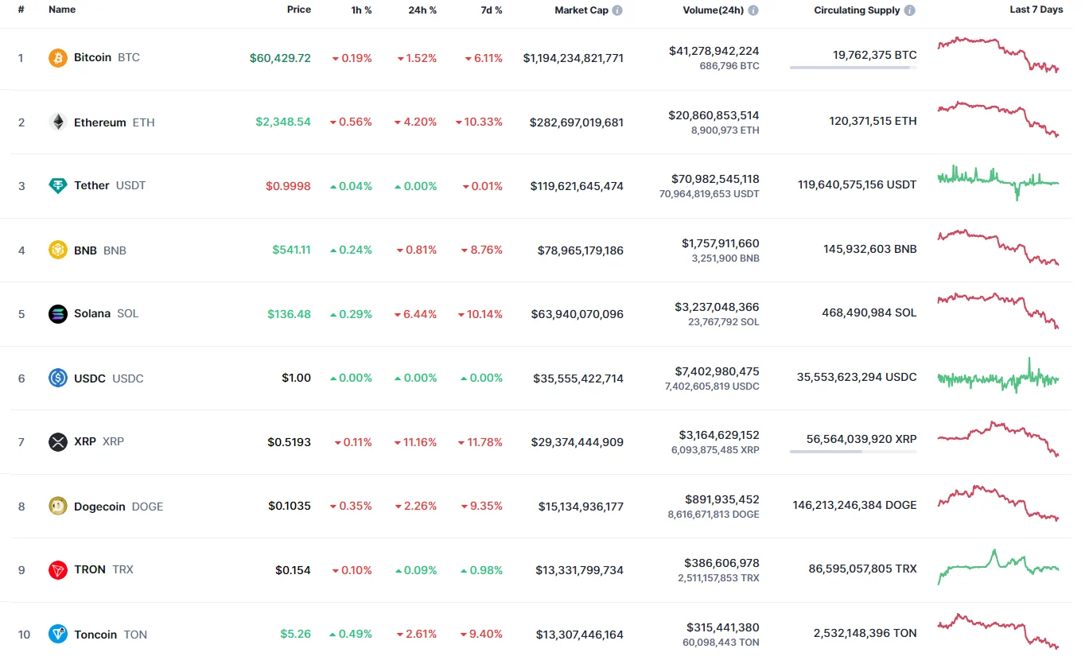This screenshot has height=664, width=1085.
Task: Sort table by Price column header
Action: pos(299,10)
